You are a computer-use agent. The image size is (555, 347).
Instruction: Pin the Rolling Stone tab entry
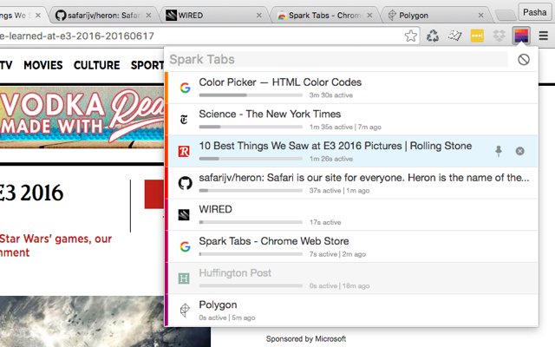(x=499, y=151)
